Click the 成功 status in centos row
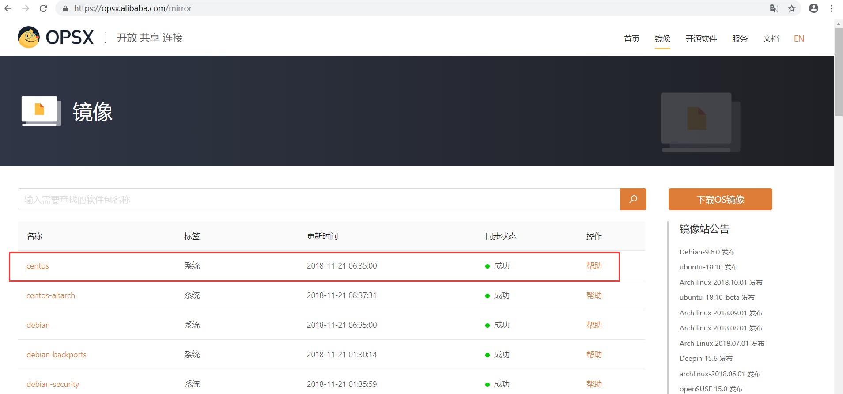The image size is (843, 394). point(498,266)
